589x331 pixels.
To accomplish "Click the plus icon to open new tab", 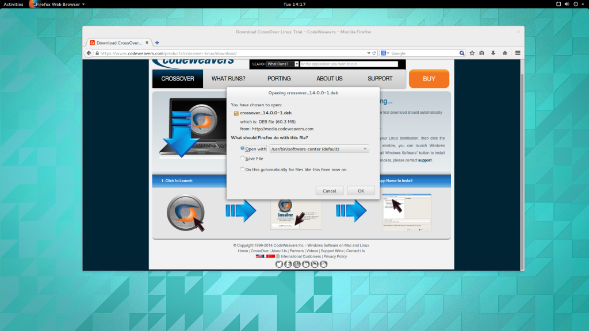I will click(157, 43).
